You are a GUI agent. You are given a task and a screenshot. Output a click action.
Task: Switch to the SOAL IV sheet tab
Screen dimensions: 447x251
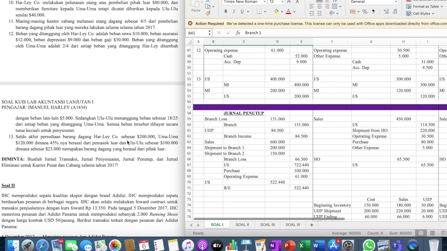(293, 225)
